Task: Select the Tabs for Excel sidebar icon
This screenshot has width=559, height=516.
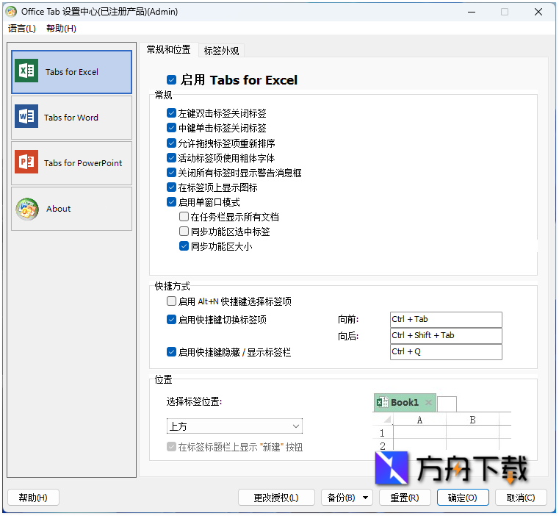Action: click(26, 71)
